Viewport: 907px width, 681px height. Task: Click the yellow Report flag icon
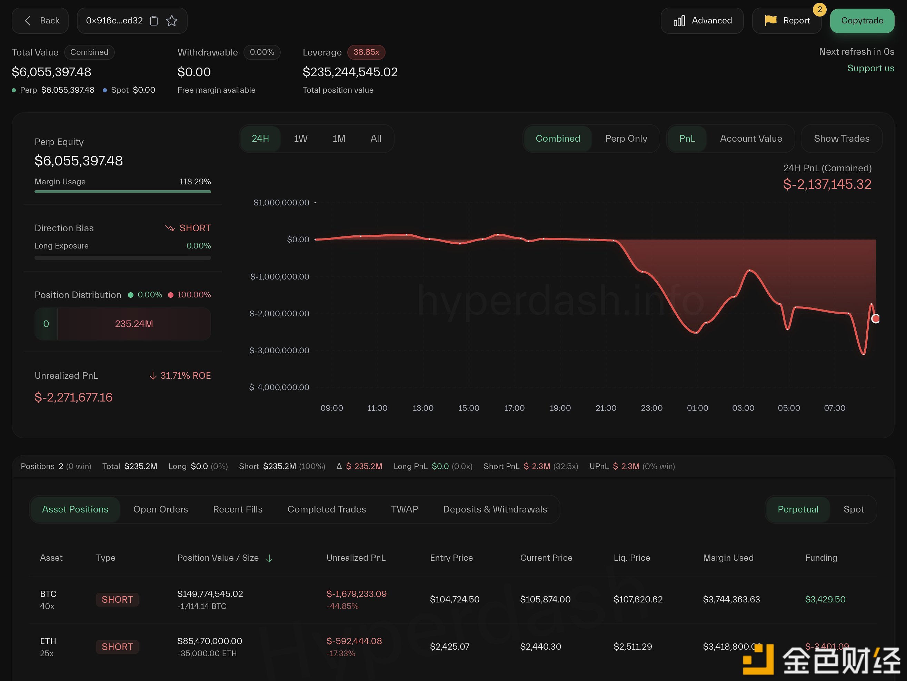coord(770,20)
